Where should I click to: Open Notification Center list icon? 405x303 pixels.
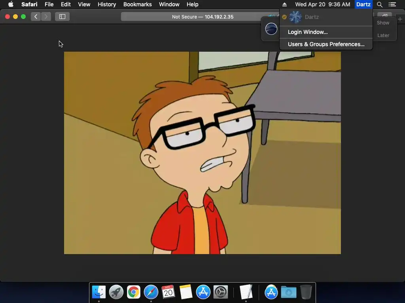[x=392, y=4]
